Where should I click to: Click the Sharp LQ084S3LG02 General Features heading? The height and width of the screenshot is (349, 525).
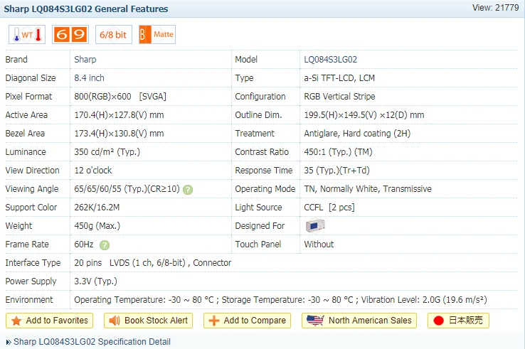point(86,9)
